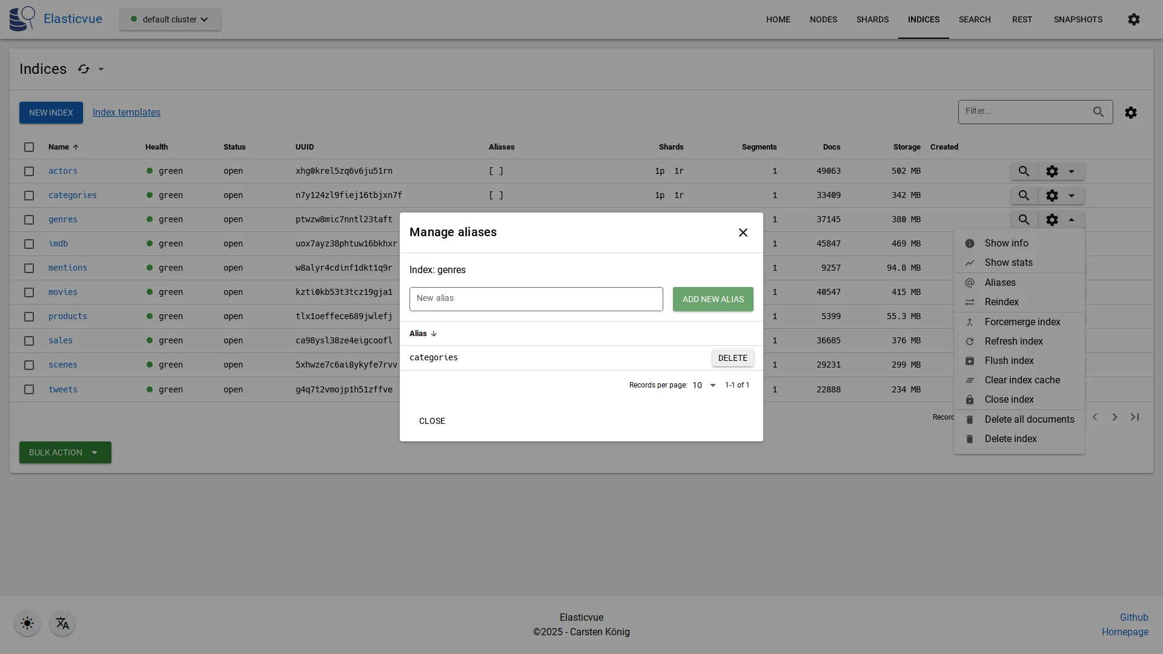This screenshot has width=1163, height=654.
Task: Click the Elasticvue logo icon
Action: pos(21,19)
